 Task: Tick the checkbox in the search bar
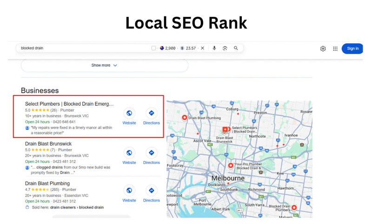pyautogui.click(x=154, y=48)
